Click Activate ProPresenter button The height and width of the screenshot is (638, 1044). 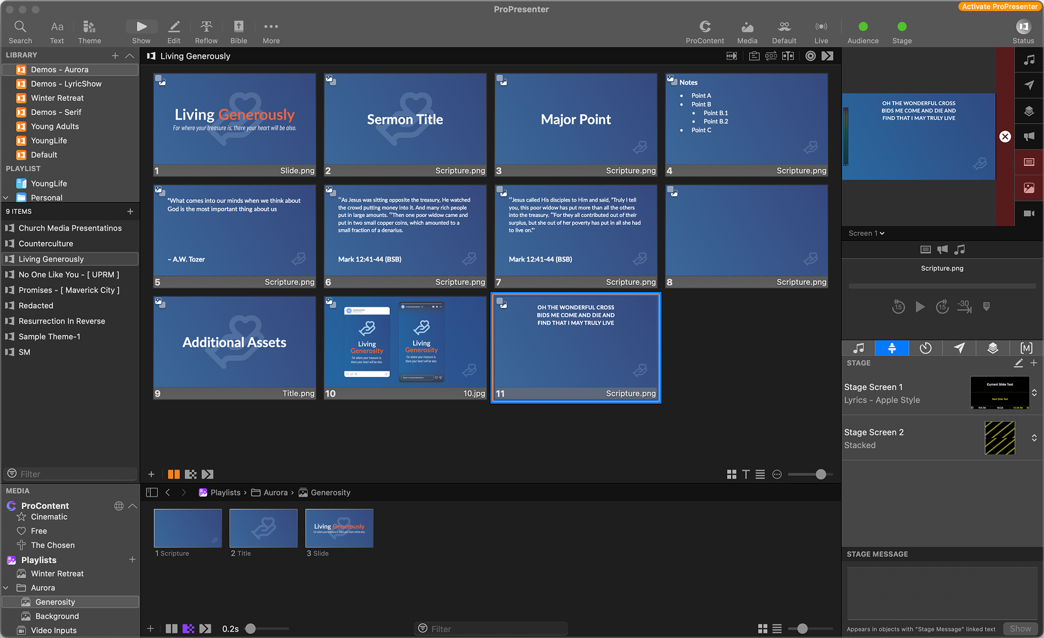999,6
